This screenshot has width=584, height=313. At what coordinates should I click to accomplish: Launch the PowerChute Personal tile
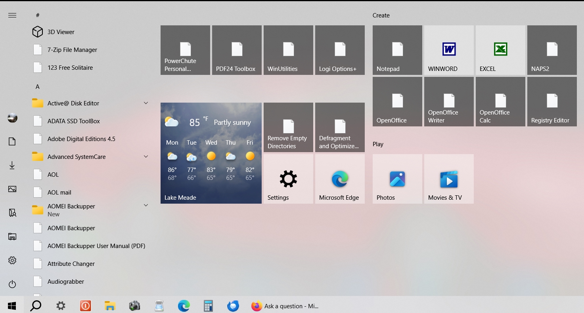185,50
